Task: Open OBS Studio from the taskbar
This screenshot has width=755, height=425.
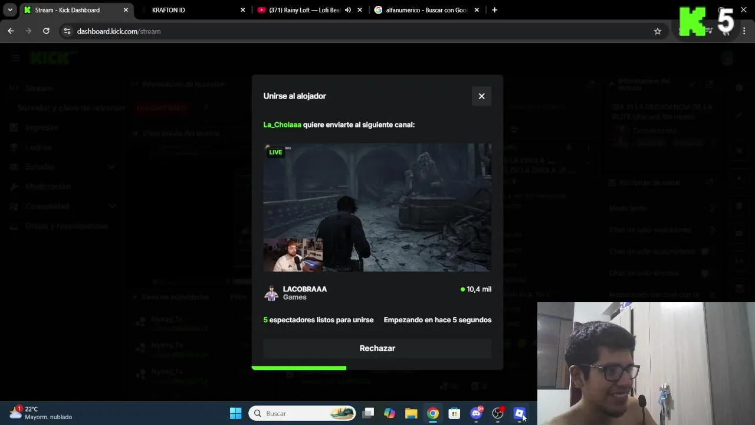Action: point(498,413)
